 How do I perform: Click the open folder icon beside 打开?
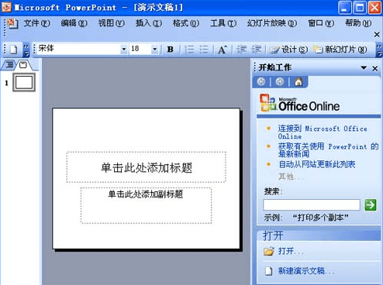pyautogui.click(x=268, y=251)
